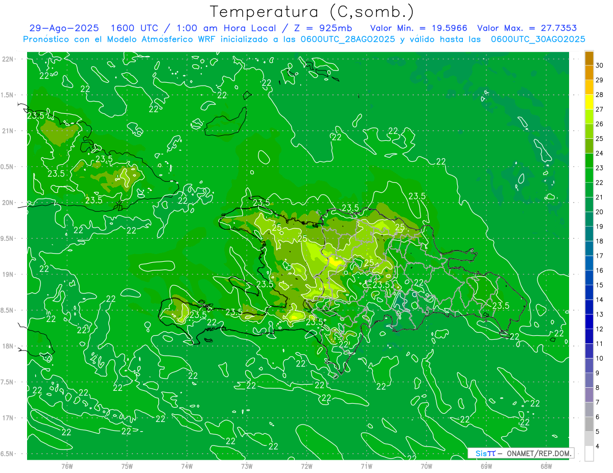
Task: Click the "17N" latitude axis label
Action: [8, 418]
